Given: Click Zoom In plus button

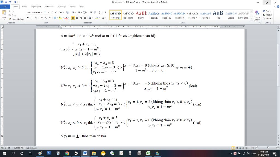Looking at the screenshot, I should coord(278,148).
